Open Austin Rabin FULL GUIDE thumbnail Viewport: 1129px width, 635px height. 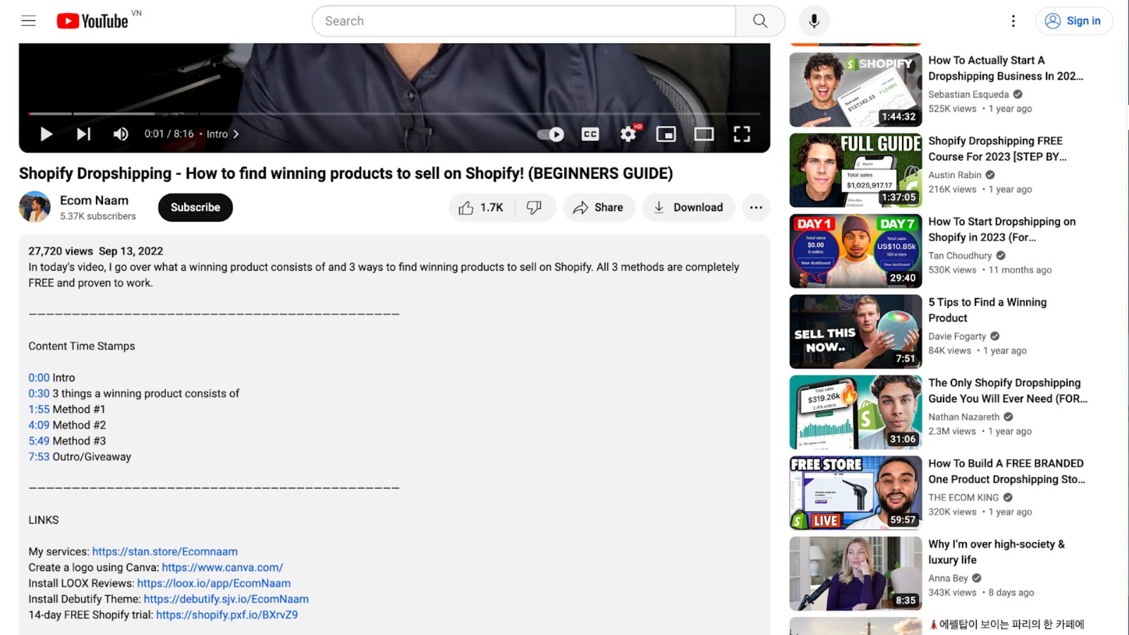[x=856, y=171]
